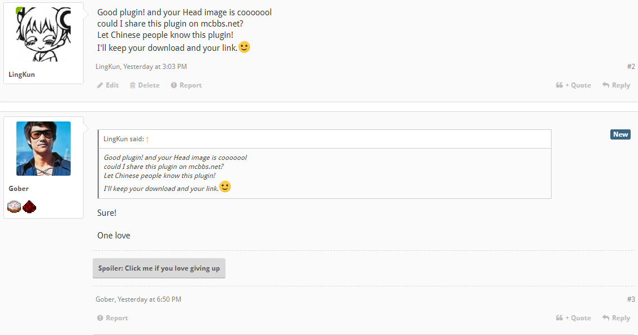638x335 pixels.
Task: Click the smiley emoji inside the quoted text
Action: tap(225, 187)
